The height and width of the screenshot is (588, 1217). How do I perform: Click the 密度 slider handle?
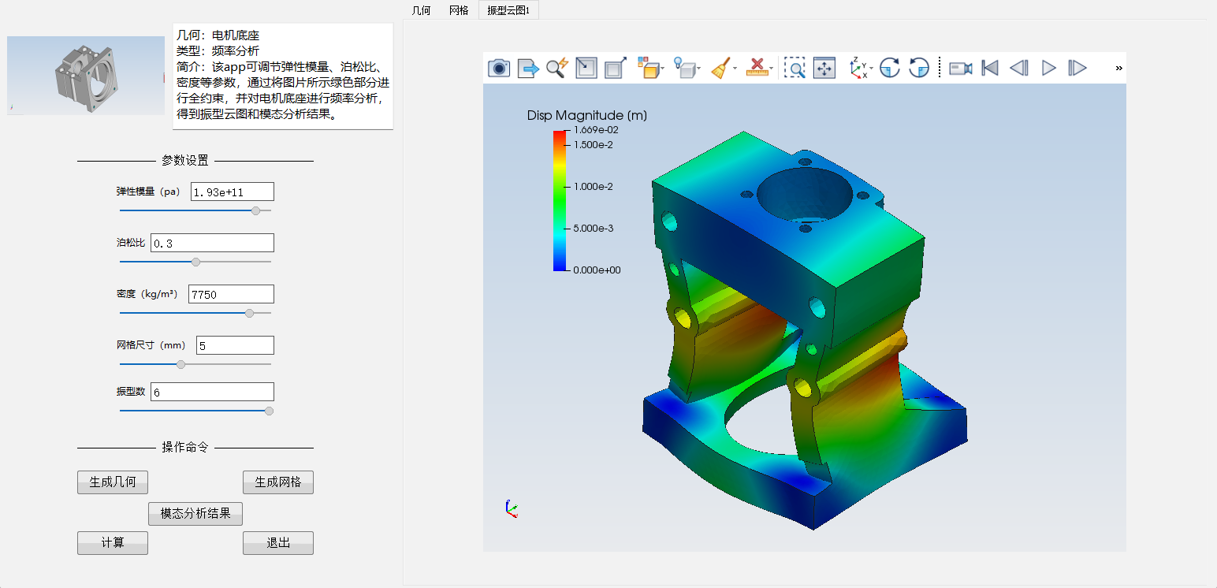(250, 313)
